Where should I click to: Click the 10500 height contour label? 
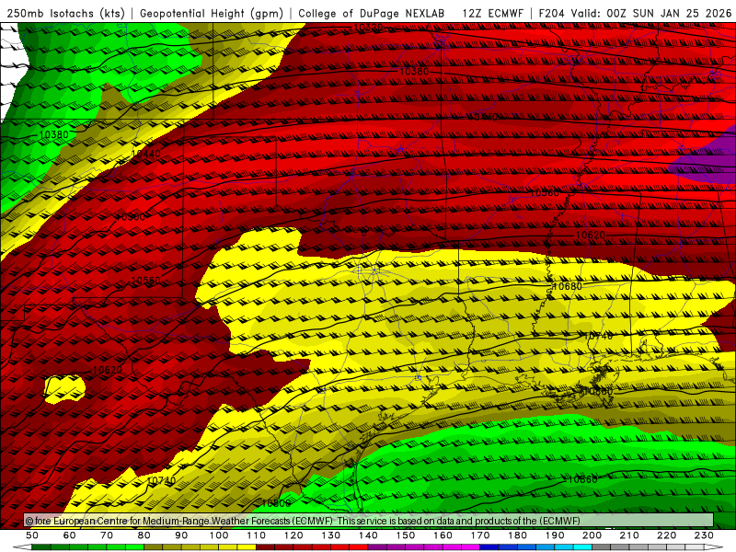point(131,217)
